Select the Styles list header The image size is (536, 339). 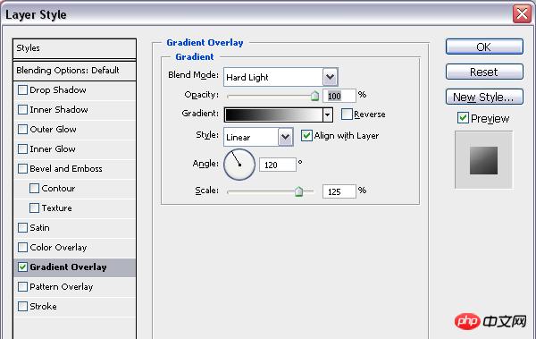(74, 48)
